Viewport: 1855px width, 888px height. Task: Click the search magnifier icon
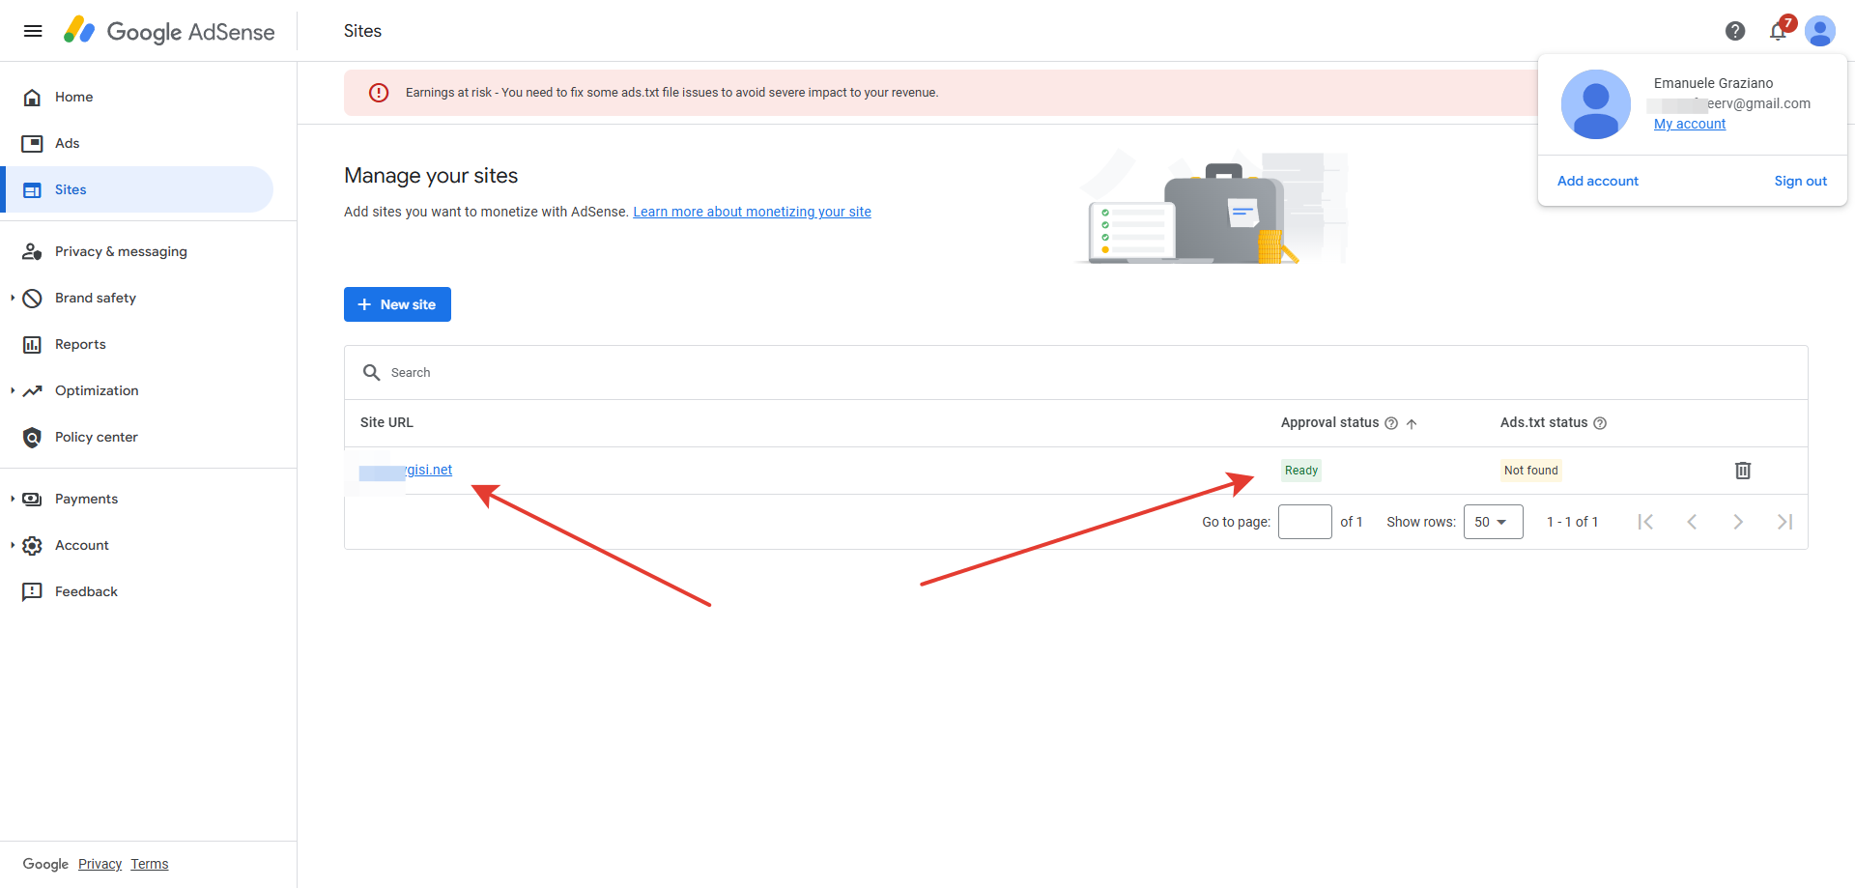[371, 372]
